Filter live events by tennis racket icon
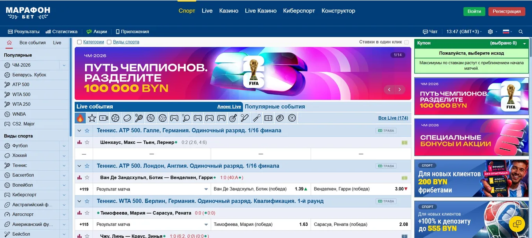The image size is (532, 238). point(139,118)
